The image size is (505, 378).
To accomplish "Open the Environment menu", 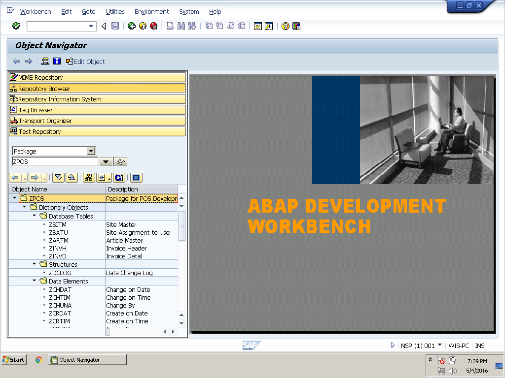I will coord(151,11).
